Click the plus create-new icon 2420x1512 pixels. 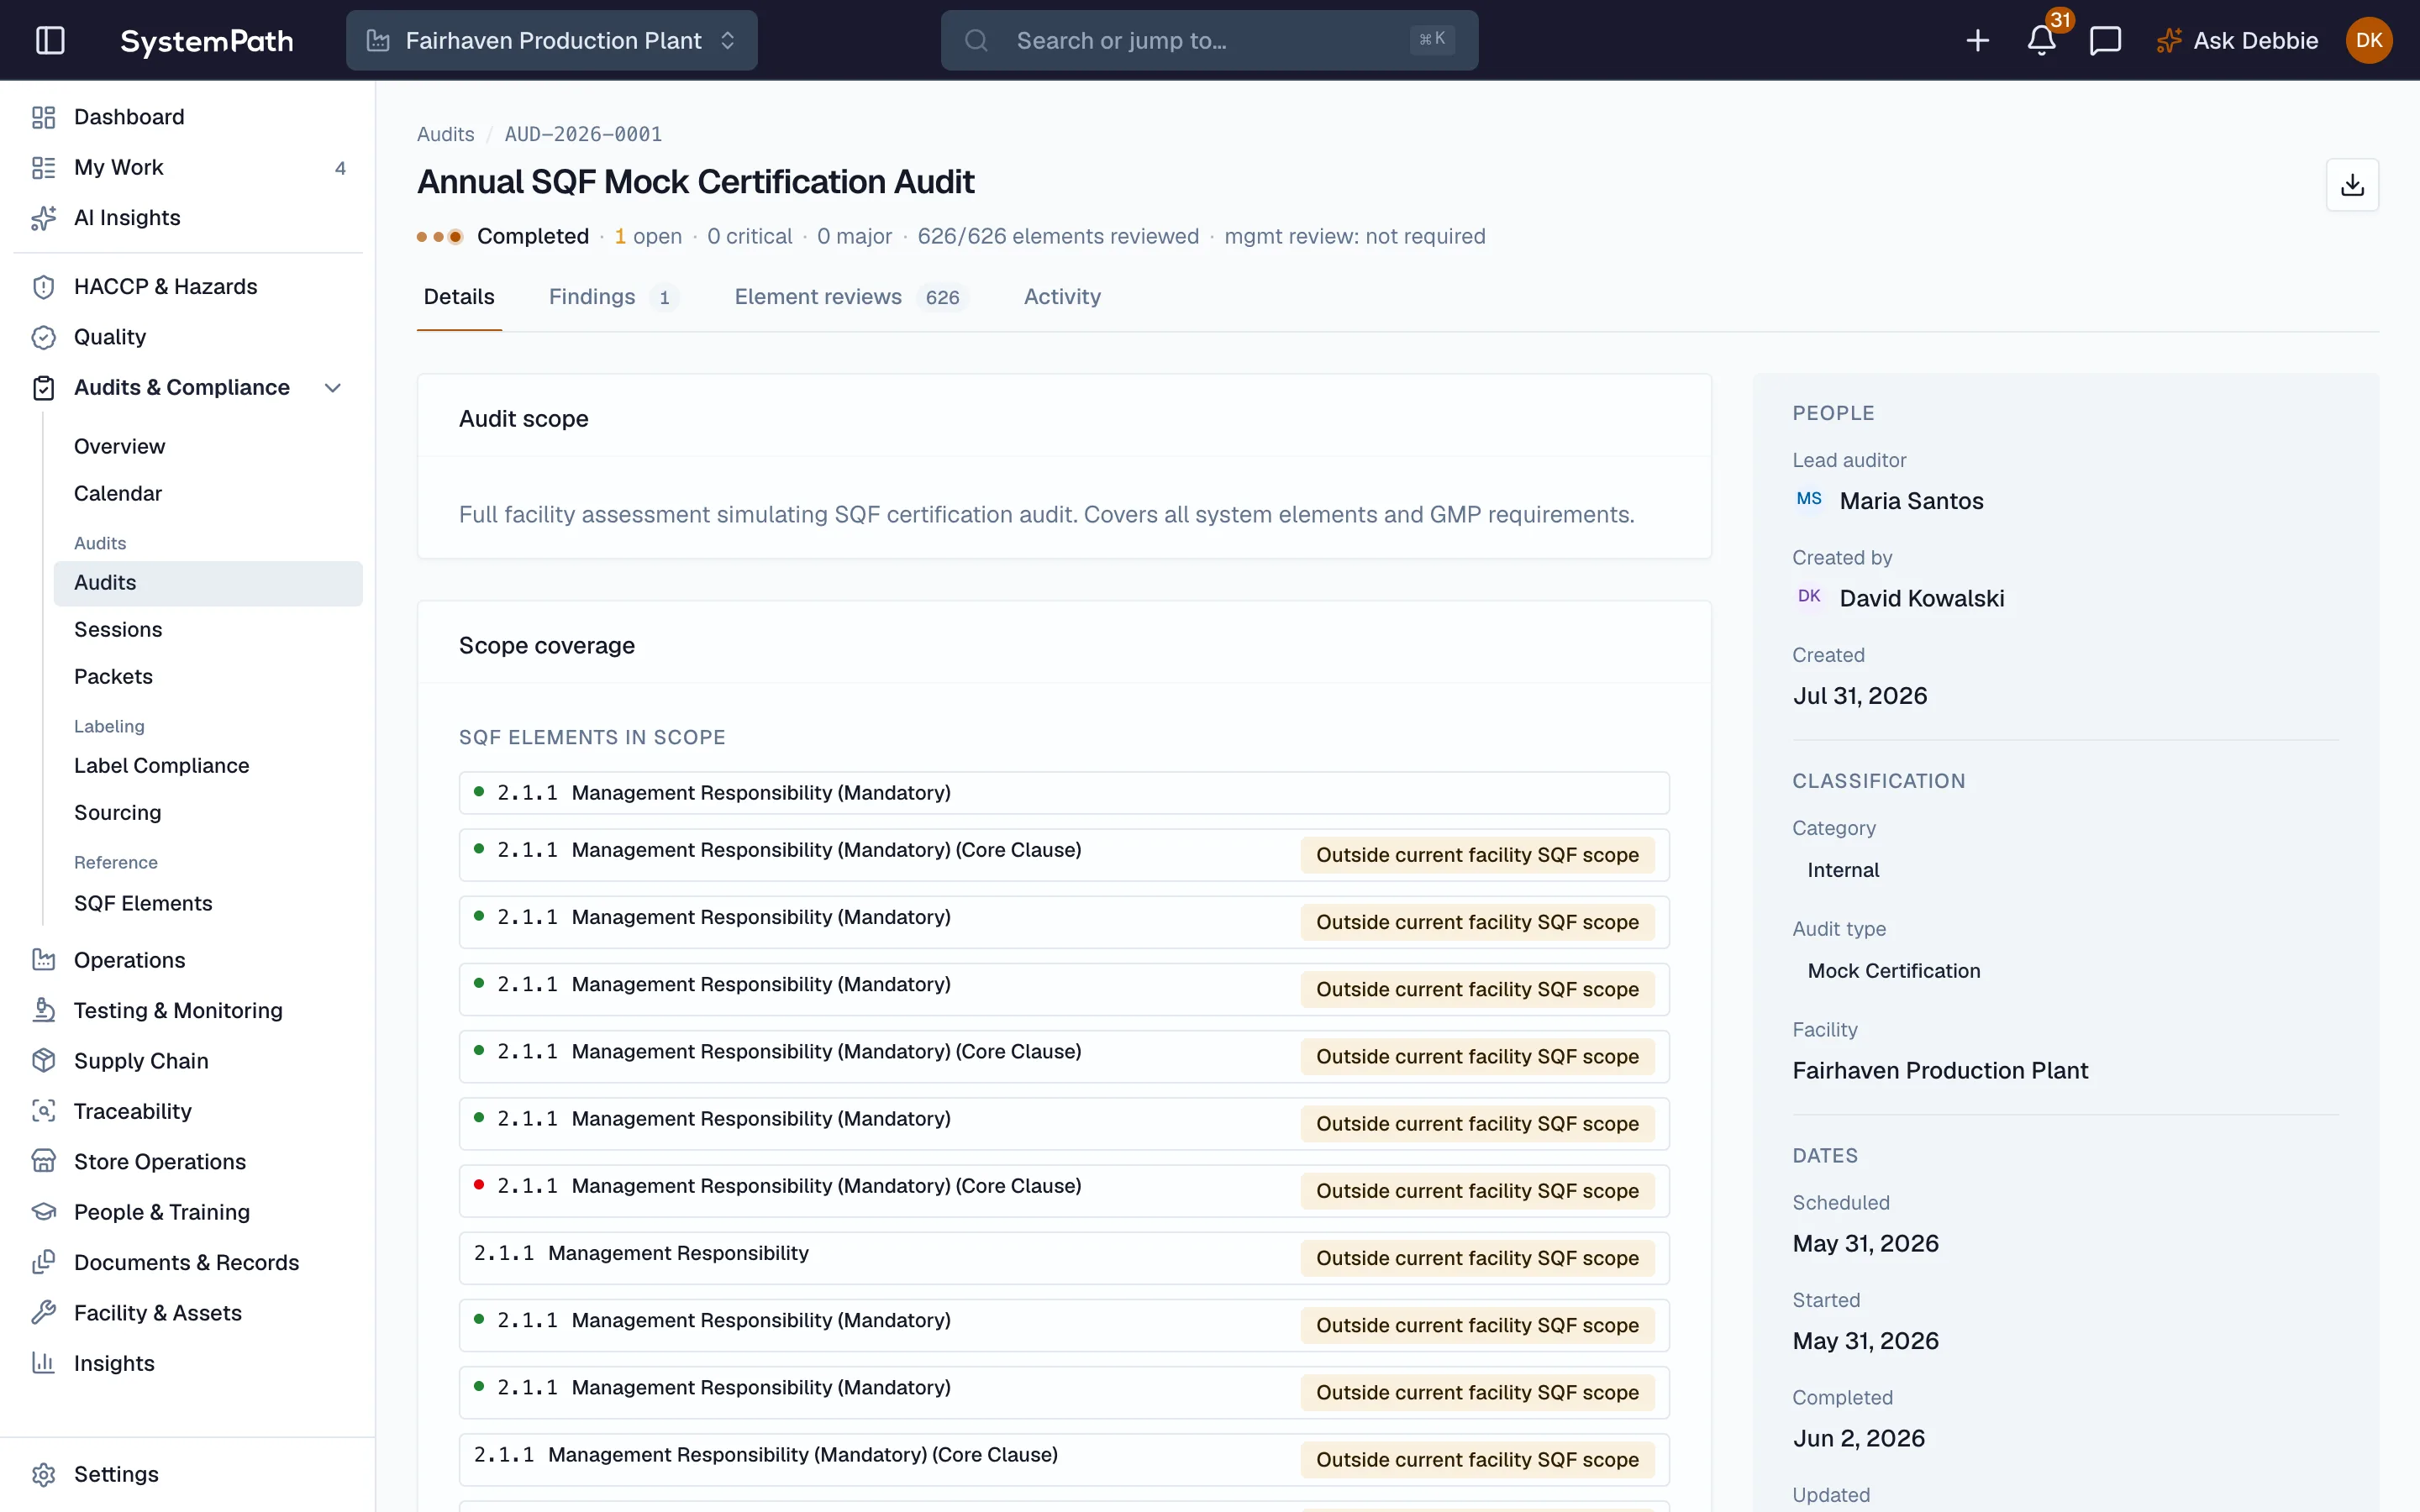tap(1977, 40)
